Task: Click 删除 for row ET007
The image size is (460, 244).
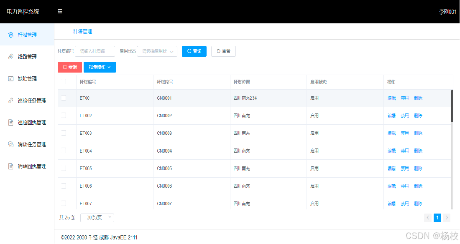Action: (x=418, y=204)
